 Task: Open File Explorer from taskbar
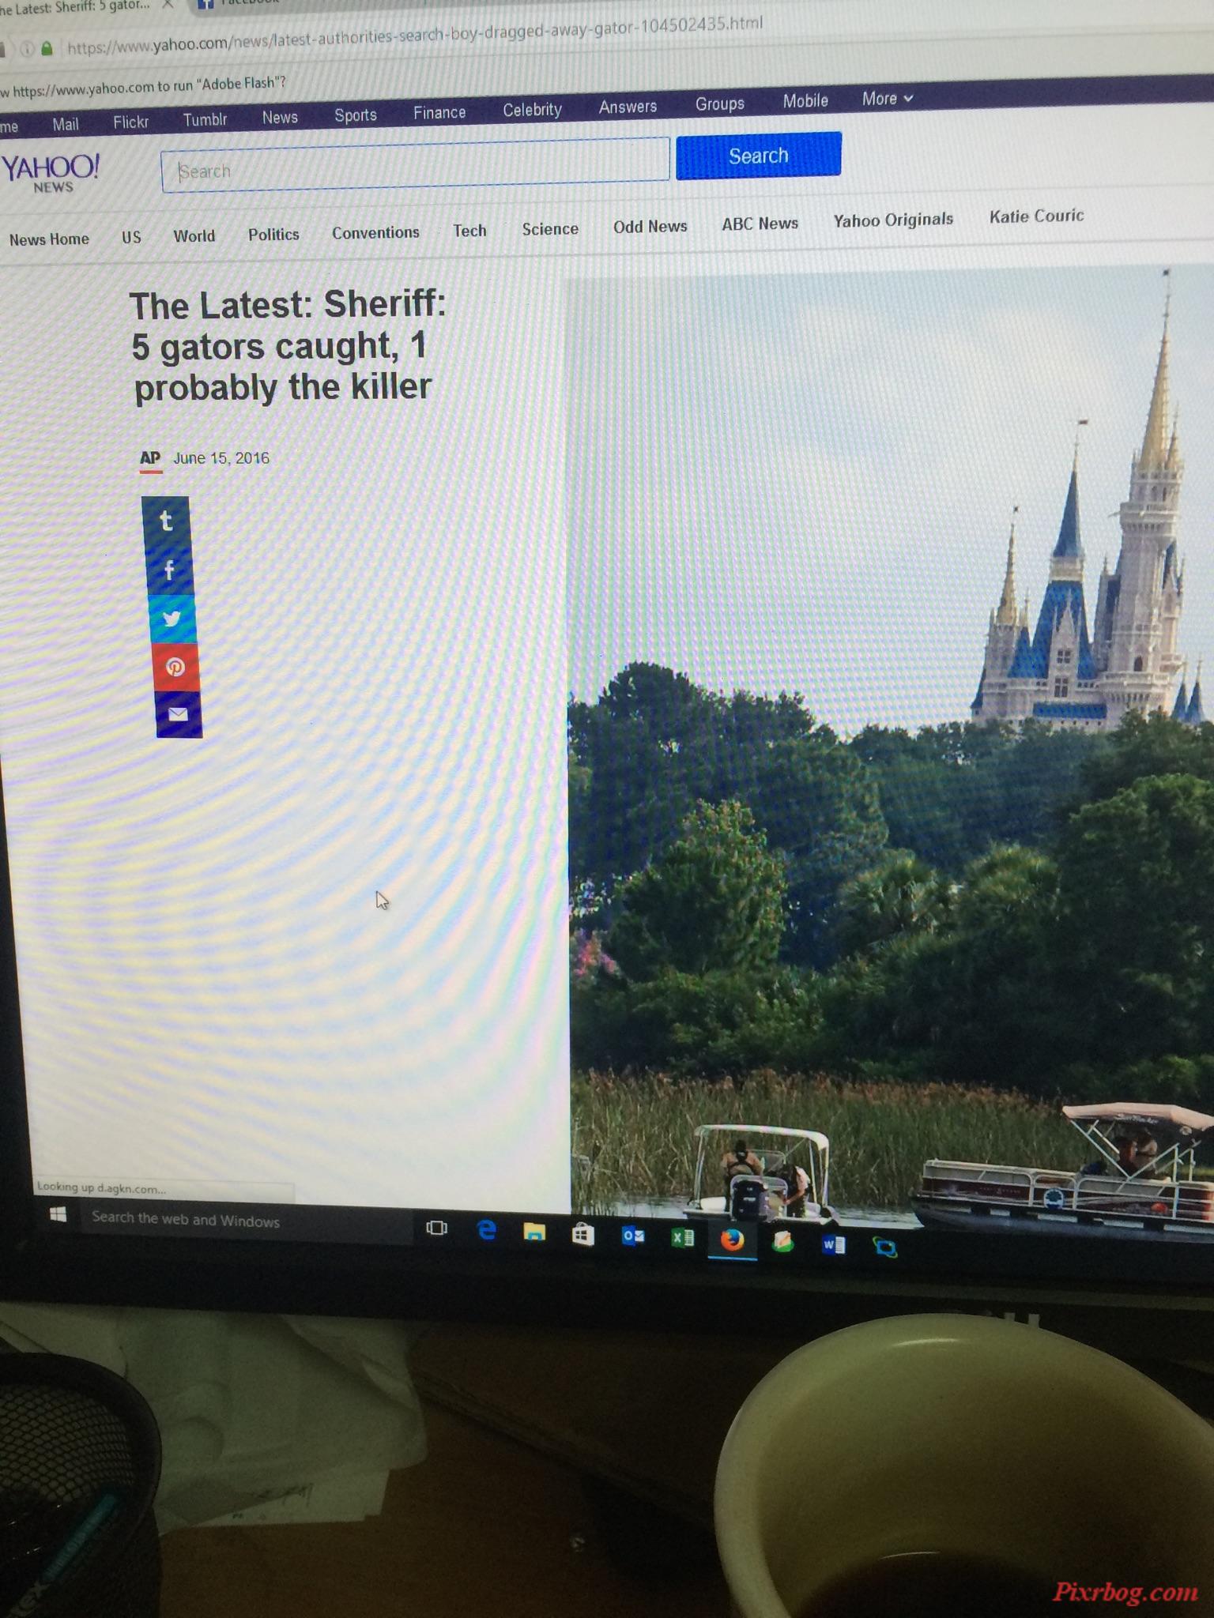pos(535,1232)
